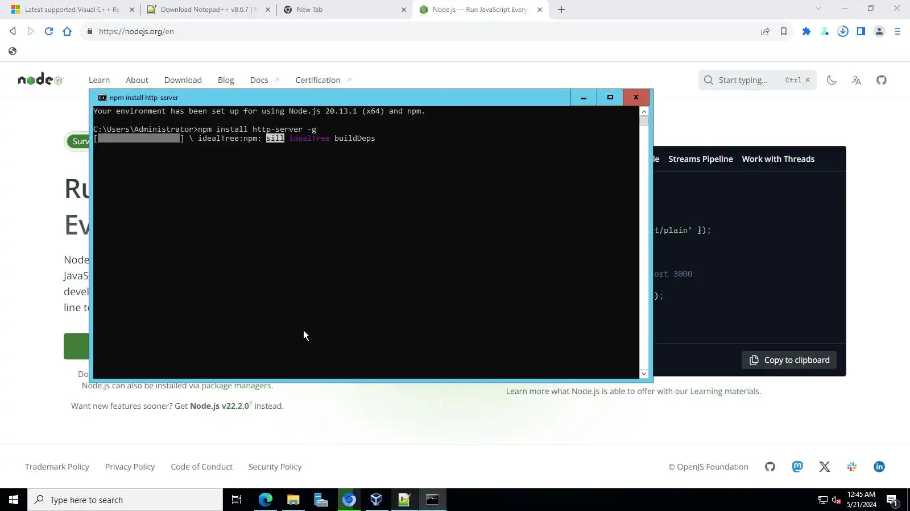Click the volume icon in system tray
This screenshot has width=910, height=511.
[836, 500]
